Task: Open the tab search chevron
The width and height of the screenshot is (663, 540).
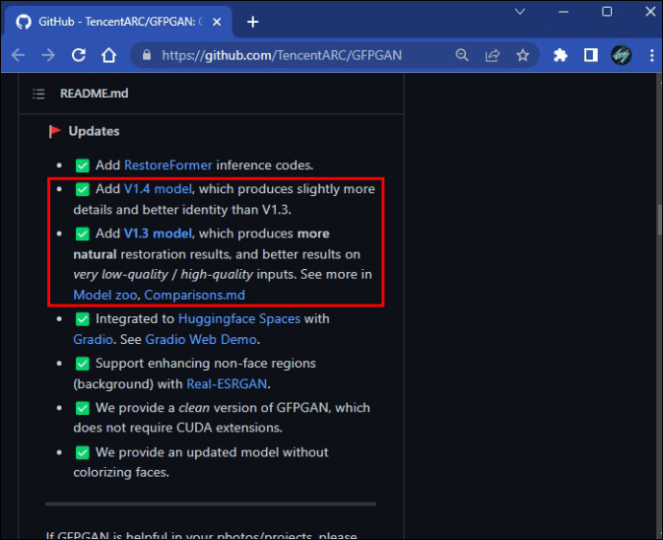Action: coord(520,12)
